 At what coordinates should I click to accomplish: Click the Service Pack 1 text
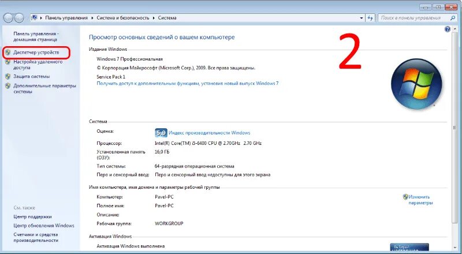point(111,77)
